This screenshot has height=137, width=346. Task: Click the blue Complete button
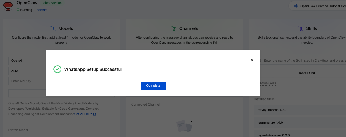(153, 85)
